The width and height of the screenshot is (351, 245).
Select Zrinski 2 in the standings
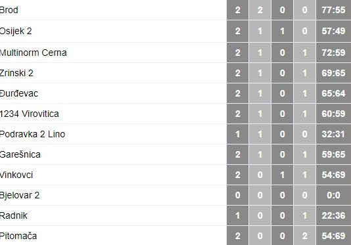[16, 73]
